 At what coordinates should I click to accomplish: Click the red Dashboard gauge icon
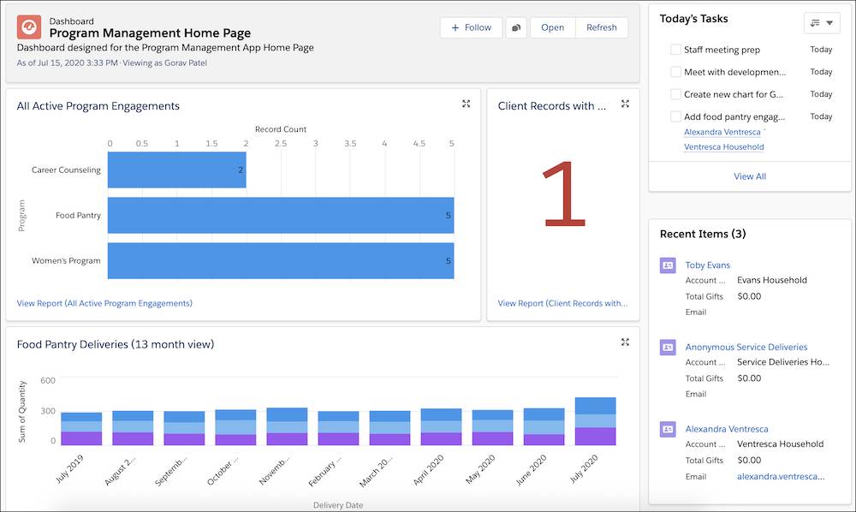click(x=29, y=27)
